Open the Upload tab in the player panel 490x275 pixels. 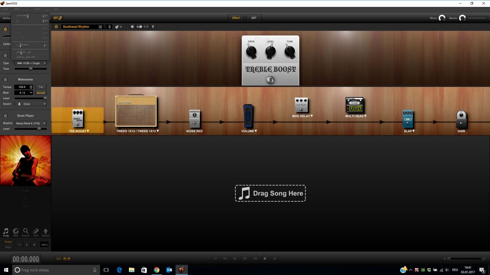(x=46, y=232)
